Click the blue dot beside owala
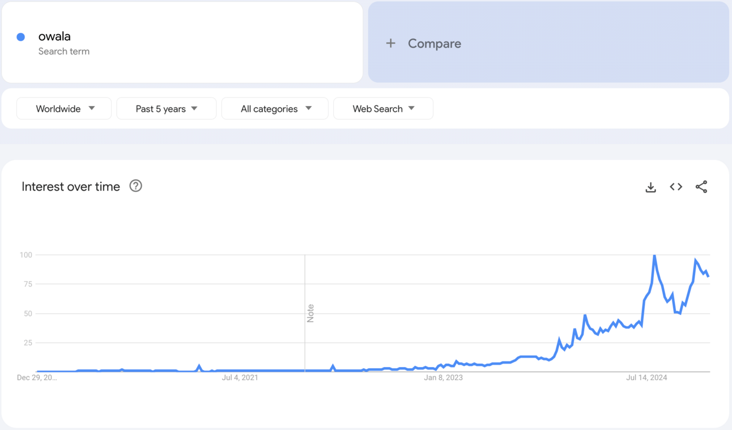The width and height of the screenshot is (732, 430). coord(21,37)
